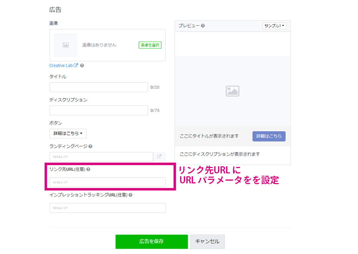Click the リンク先URL input field
The image size is (358, 254).
[x=107, y=182]
